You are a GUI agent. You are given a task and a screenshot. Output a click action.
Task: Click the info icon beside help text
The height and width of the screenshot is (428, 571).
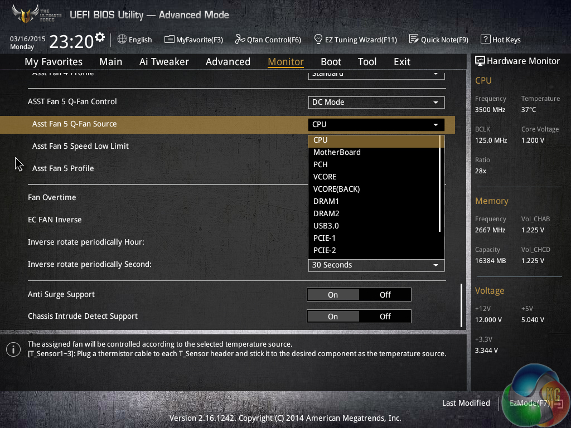13,349
